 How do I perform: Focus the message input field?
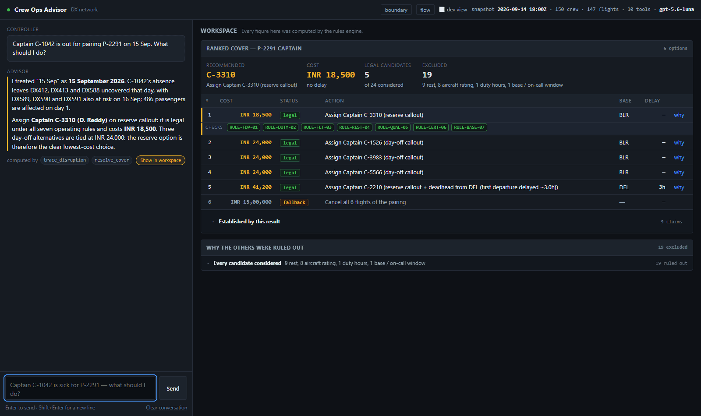81,388
